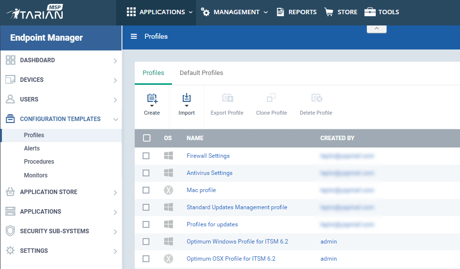Switch to the Default Profiles tab
Image resolution: width=460 pixels, height=269 pixels.
point(201,73)
